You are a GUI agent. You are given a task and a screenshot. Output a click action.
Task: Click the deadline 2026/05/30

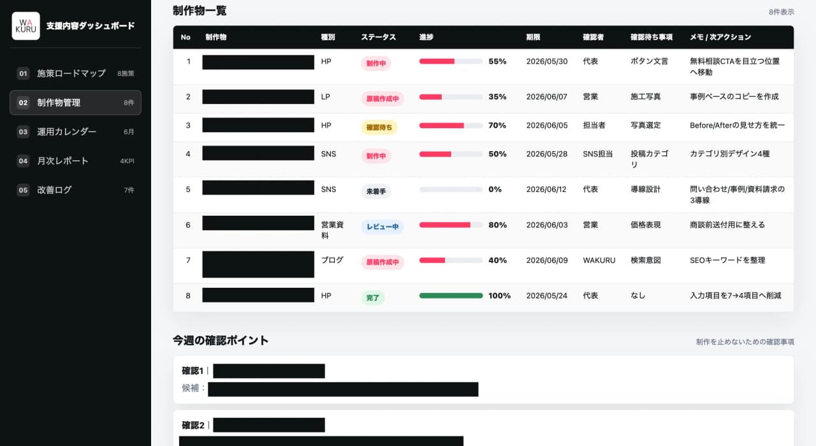pos(547,61)
